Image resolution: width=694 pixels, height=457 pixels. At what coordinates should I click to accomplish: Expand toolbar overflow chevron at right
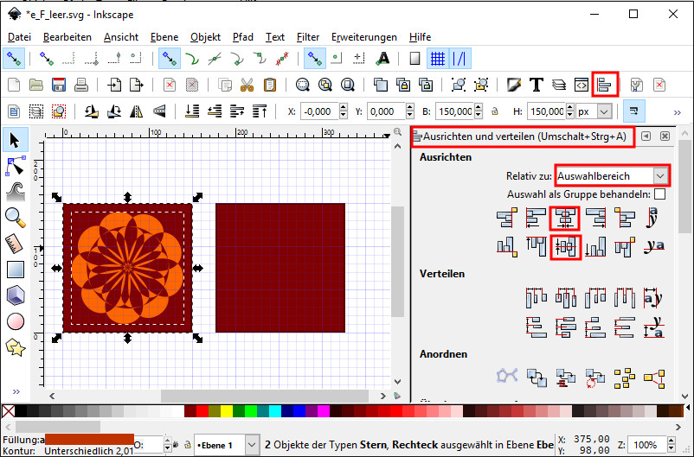[x=678, y=112]
